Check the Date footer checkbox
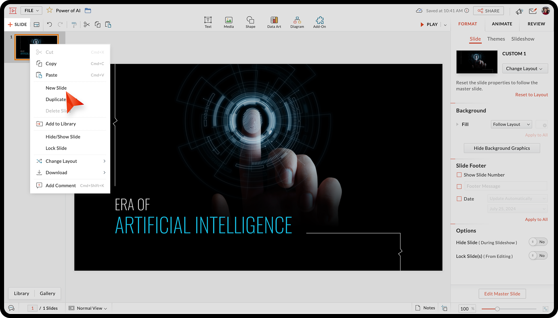 (x=459, y=199)
